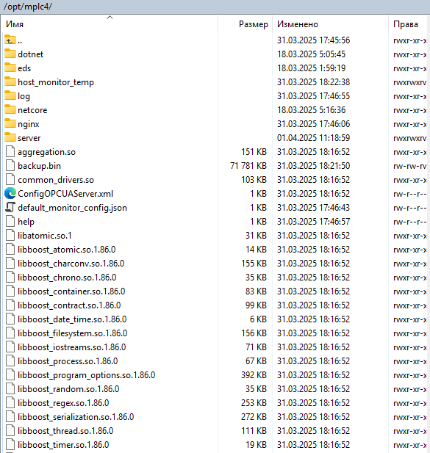The width and height of the screenshot is (430, 453).
Task: Click the libboost_filesystem.so.1.86.0 file icon
Action: pyautogui.click(x=10, y=333)
